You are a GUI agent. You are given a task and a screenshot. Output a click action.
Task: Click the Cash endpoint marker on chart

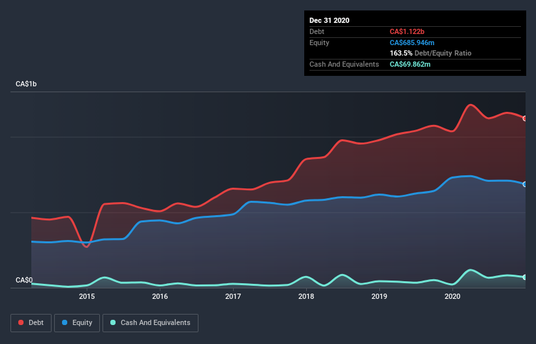pos(525,277)
